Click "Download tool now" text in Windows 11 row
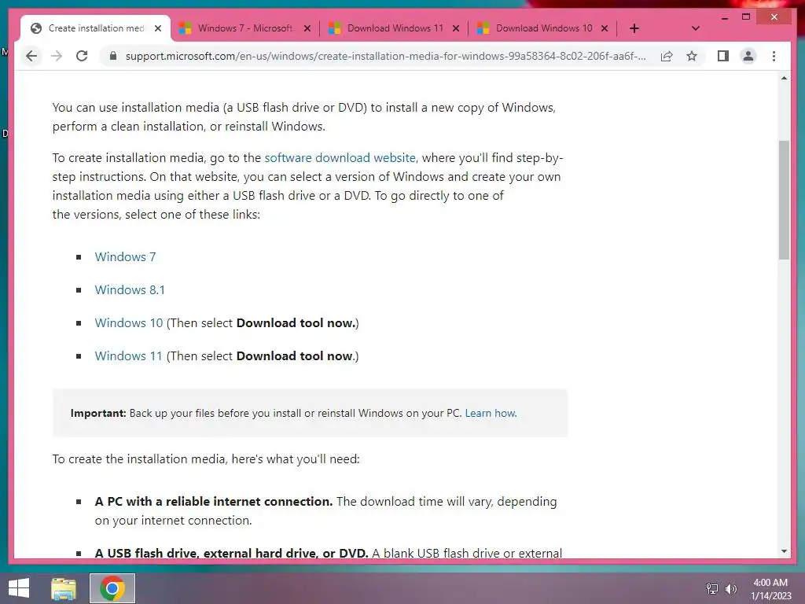Viewport: 805px width, 604px height. (294, 356)
